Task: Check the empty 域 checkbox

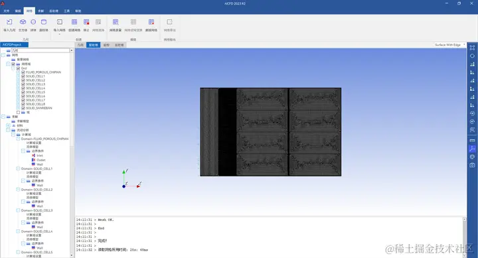Action: point(19,112)
